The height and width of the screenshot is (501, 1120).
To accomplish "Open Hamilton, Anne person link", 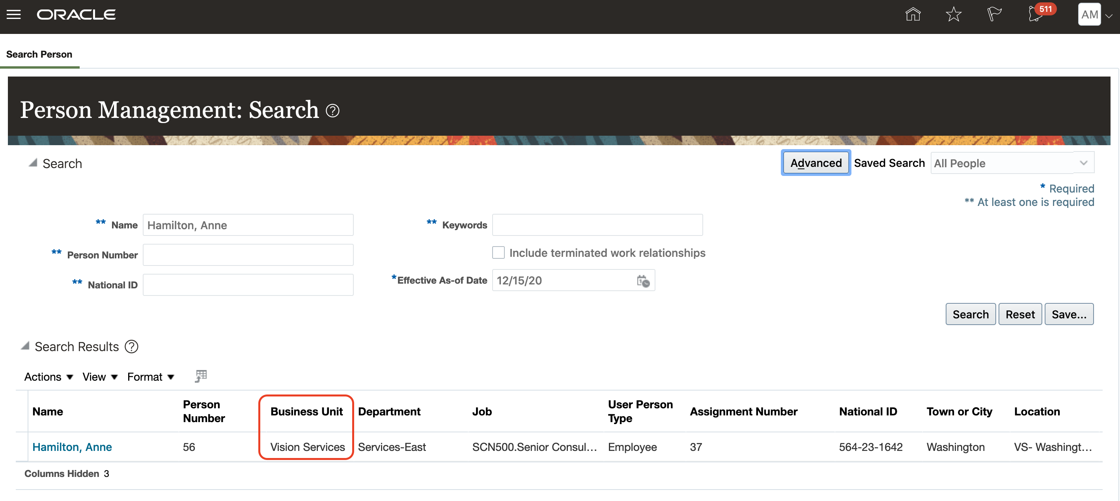I will 72,447.
